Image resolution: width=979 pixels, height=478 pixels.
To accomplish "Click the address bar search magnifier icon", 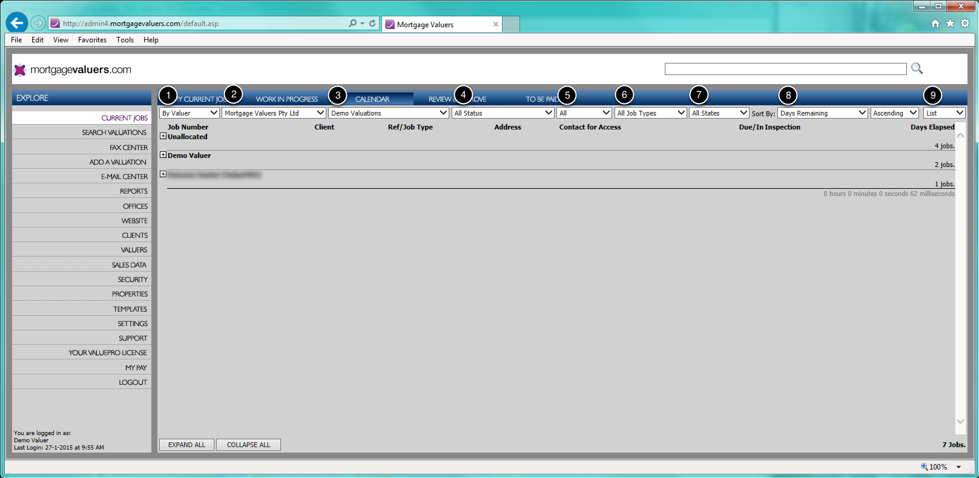I will (353, 24).
